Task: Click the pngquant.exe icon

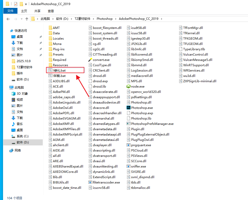Action: point(129,145)
